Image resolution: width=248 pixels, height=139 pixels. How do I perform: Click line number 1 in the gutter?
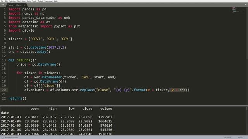tap(5, 9)
